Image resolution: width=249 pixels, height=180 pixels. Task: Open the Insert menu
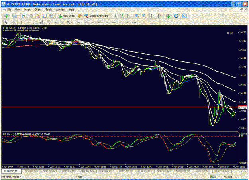(27, 10)
